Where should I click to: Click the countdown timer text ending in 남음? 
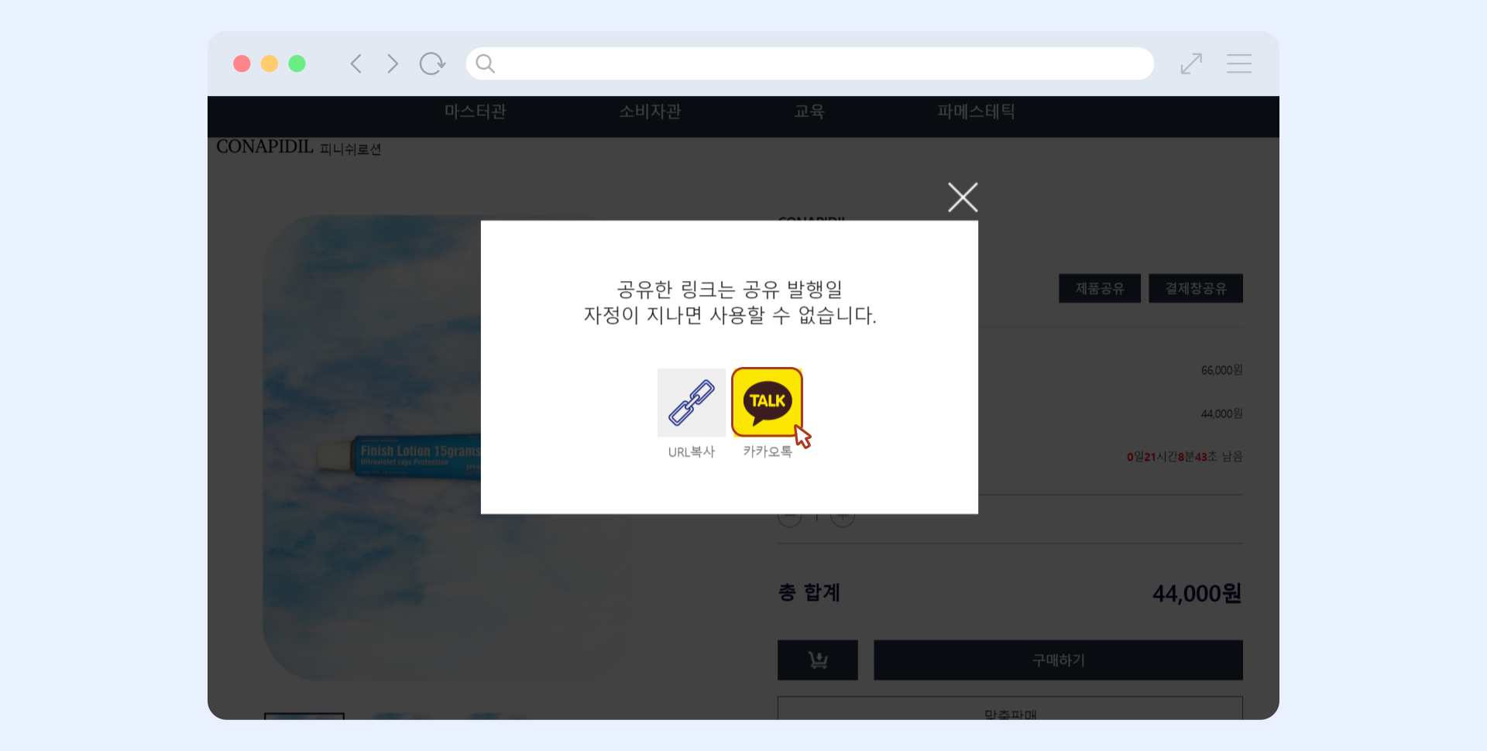[1184, 457]
